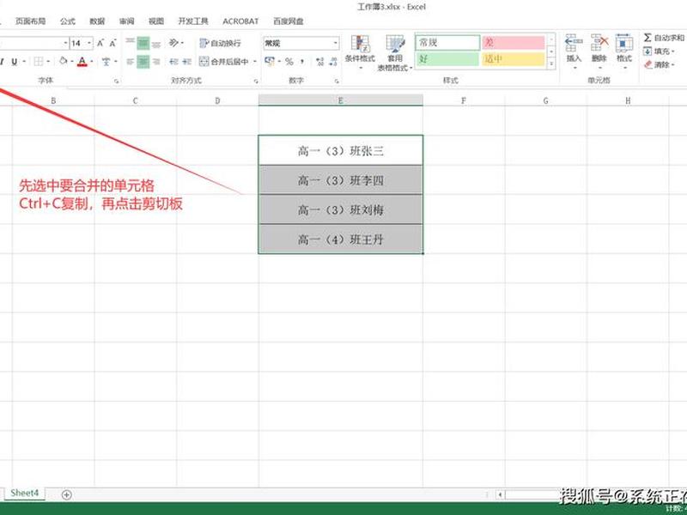Image resolution: width=687 pixels, height=515 pixels.
Task: Click the Increase Font Size icon
Action: tap(100, 43)
